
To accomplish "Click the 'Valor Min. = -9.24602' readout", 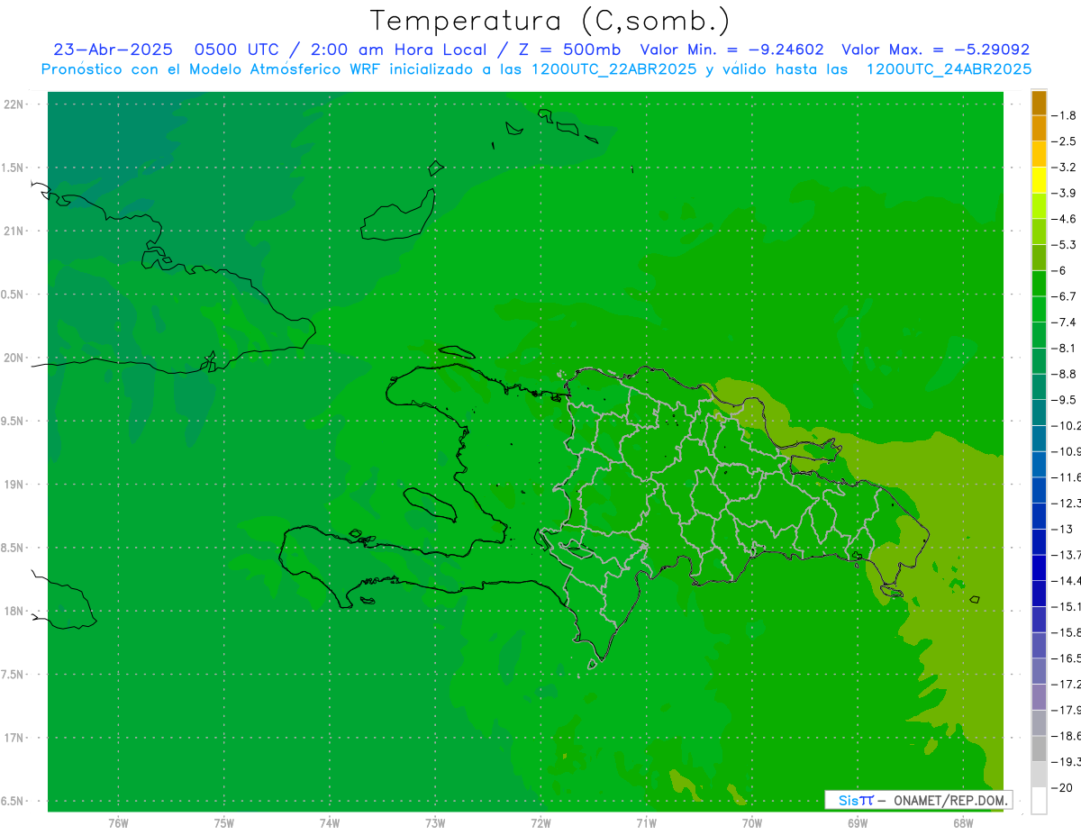I will click(x=731, y=50).
